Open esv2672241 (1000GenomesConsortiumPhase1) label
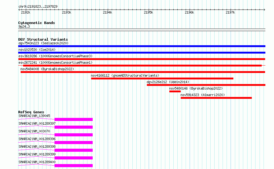This screenshot has width=274, height=169. click(x=55, y=62)
